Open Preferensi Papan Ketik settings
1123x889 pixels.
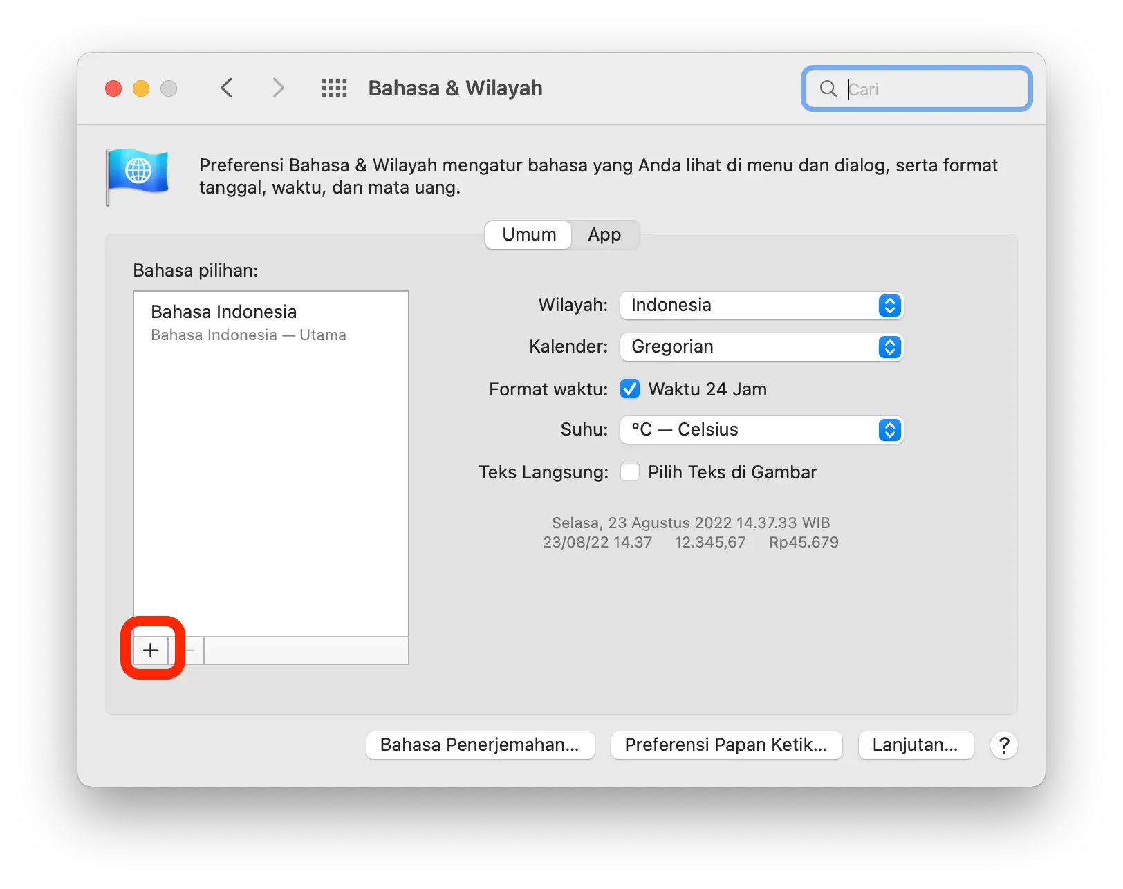pos(725,745)
